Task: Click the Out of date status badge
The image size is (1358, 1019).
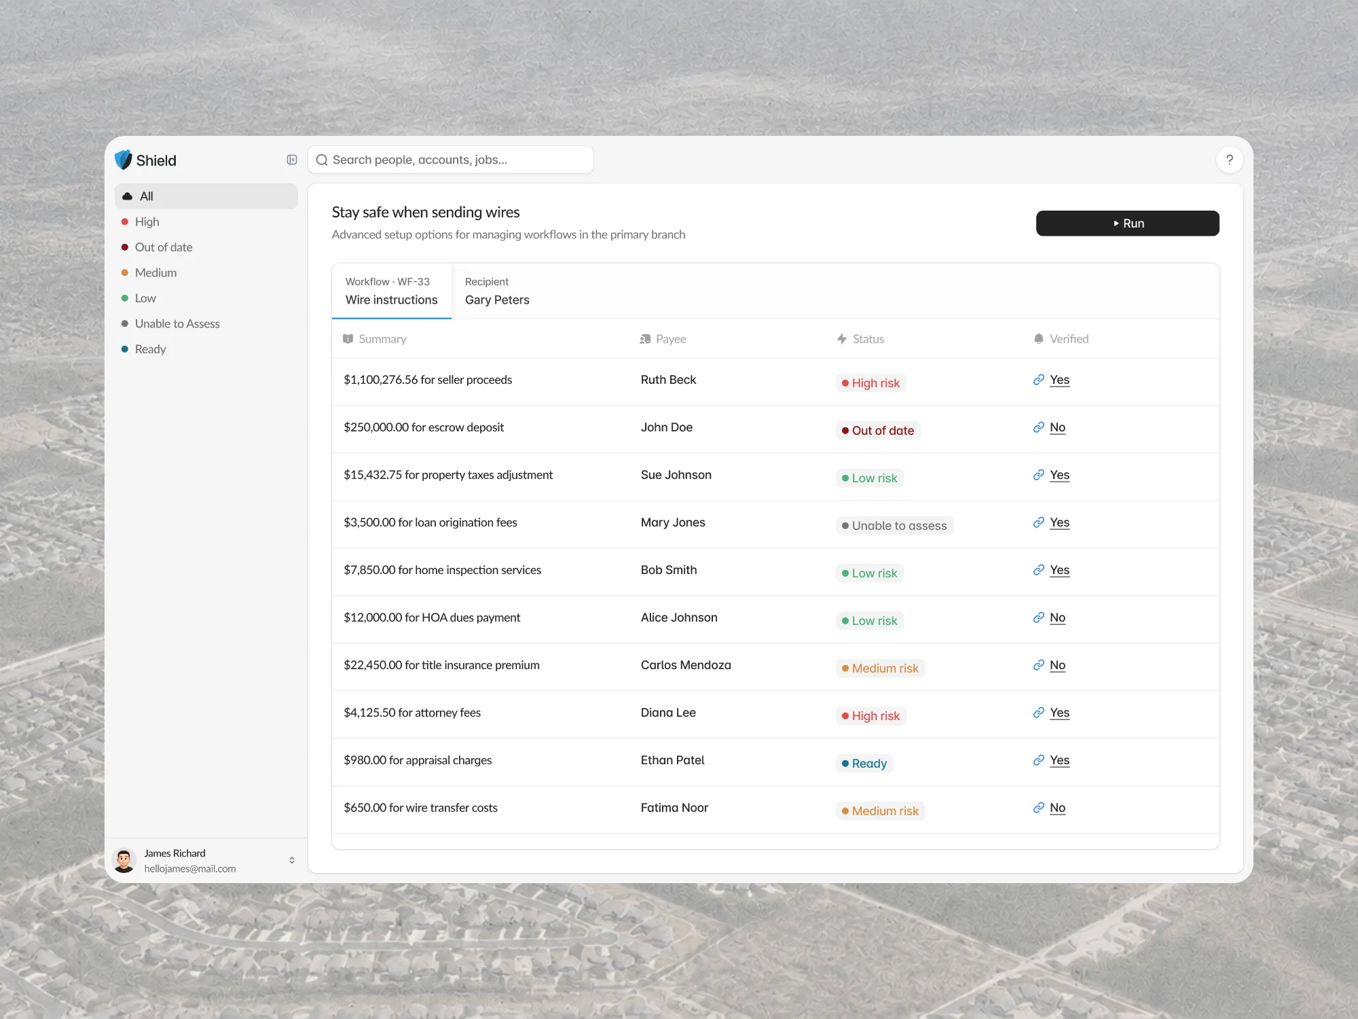Action: point(878,431)
